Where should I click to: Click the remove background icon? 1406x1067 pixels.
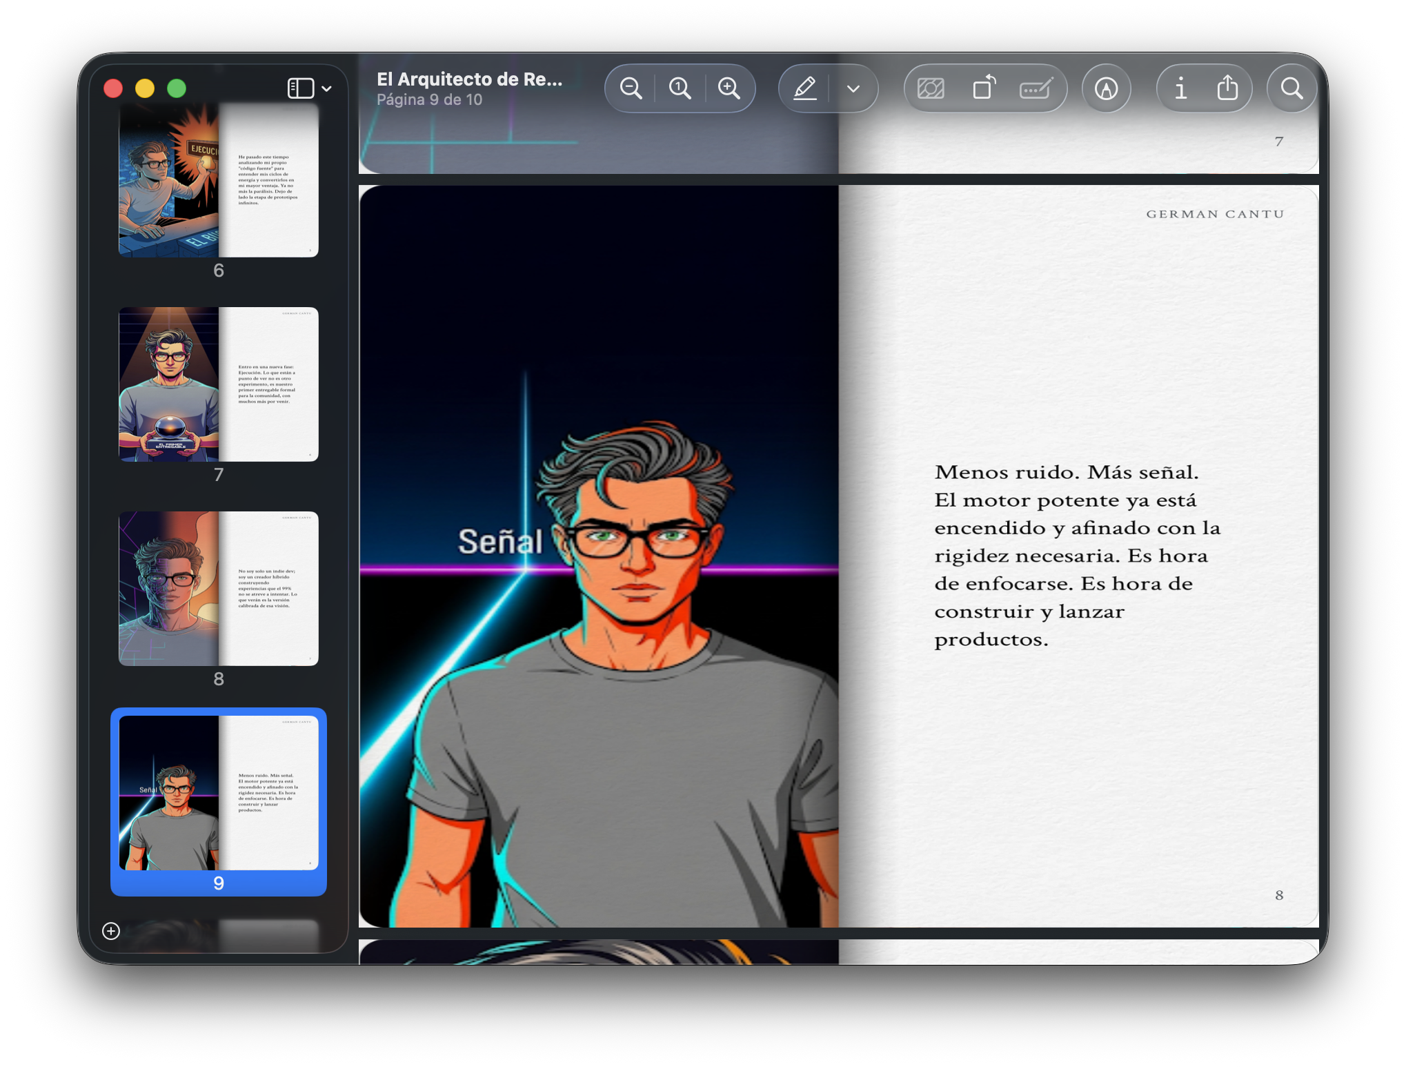point(931,88)
